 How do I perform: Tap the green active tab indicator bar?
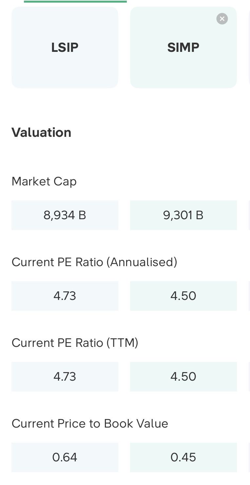75,1
